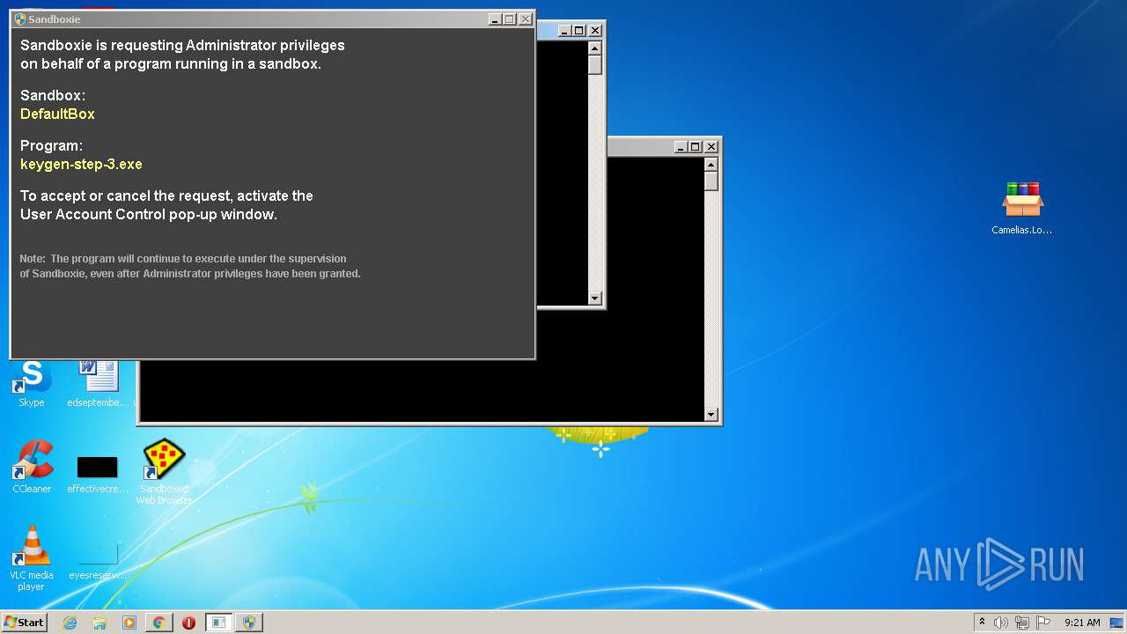Open the Start menu

point(24,623)
